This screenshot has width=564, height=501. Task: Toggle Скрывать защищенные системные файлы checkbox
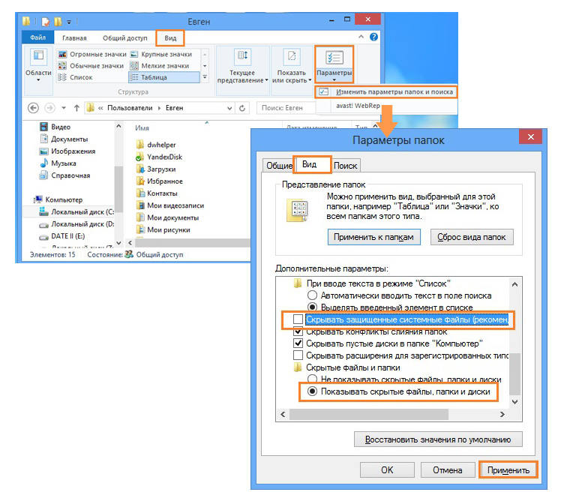pyautogui.click(x=298, y=319)
